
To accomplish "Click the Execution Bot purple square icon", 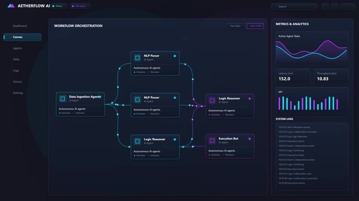I will pyautogui.click(x=212, y=141).
